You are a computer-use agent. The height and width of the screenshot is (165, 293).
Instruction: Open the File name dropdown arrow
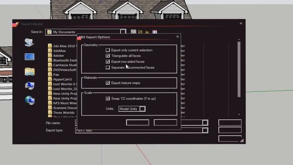tap(205, 122)
